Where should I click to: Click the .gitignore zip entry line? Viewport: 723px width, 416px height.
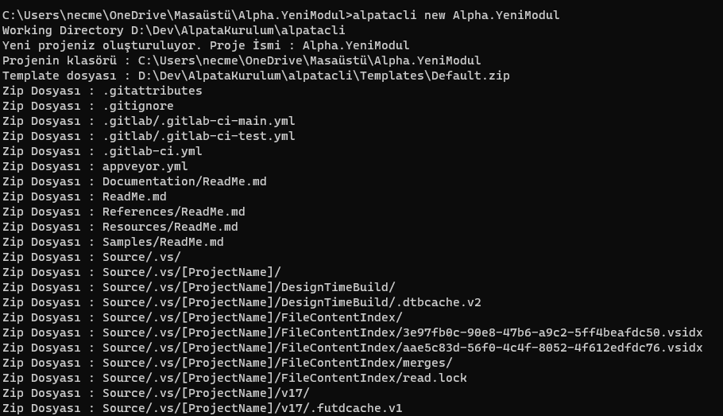click(137, 106)
